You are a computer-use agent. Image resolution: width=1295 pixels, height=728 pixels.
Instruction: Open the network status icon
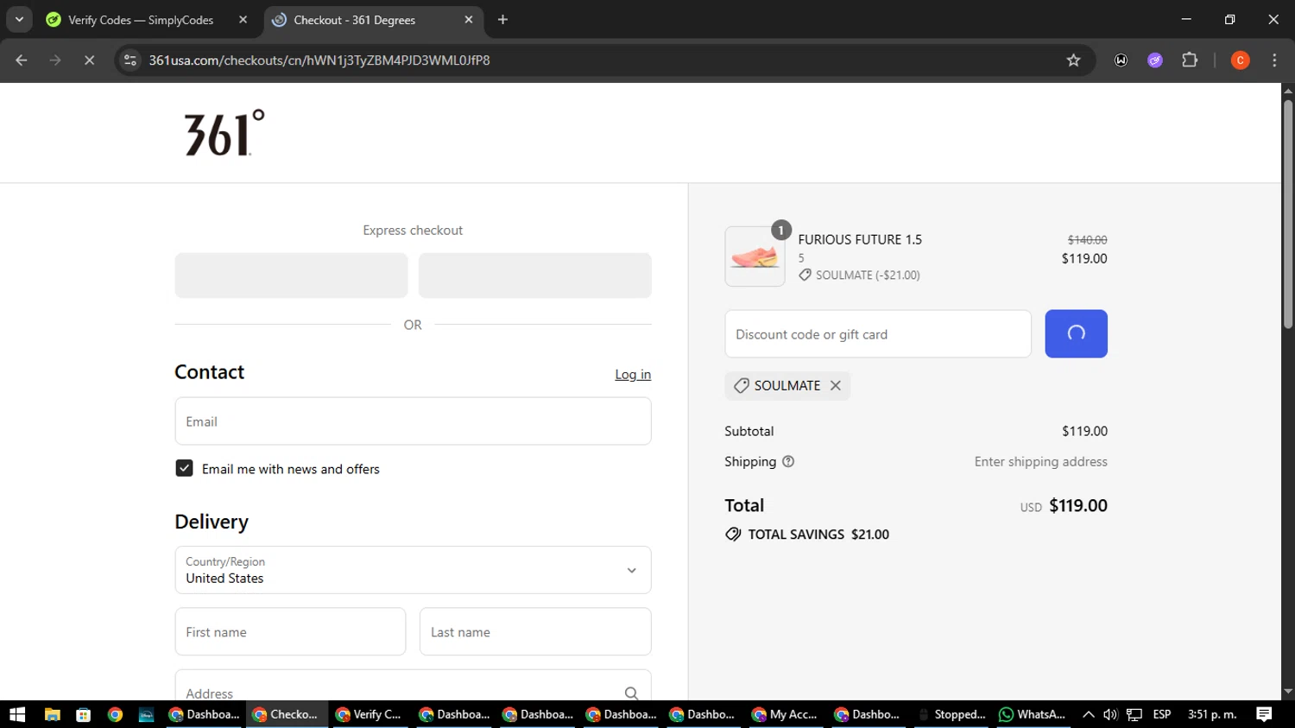click(x=1134, y=714)
